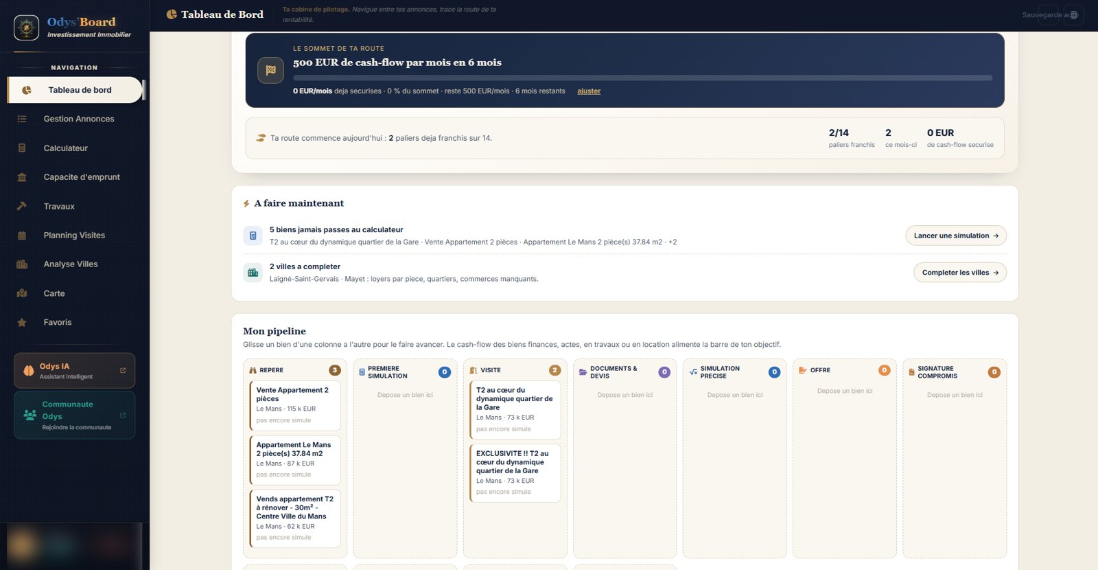The width and height of the screenshot is (1098, 570).
Task: Open Capacite d'emprunt in the sidebar
Action: 74,177
